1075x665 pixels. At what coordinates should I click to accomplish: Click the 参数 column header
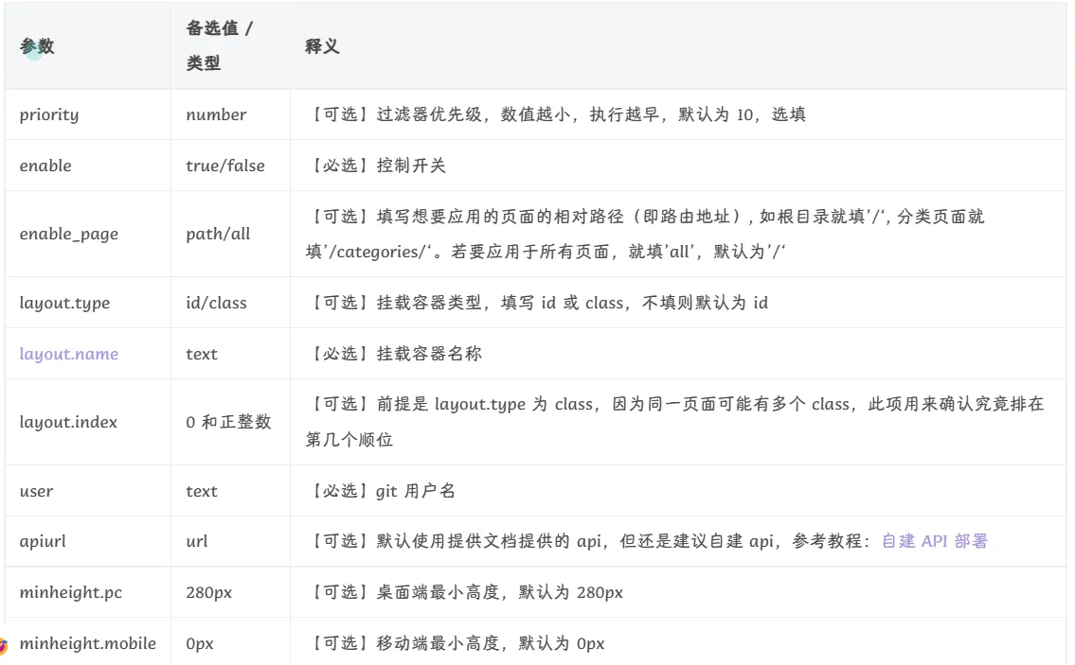(x=37, y=46)
